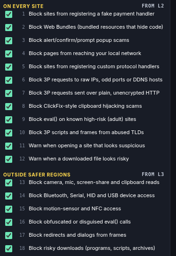This screenshot has width=176, height=256.
Task: Toggle checkbox for local network blocking
Action: click(x=8, y=54)
